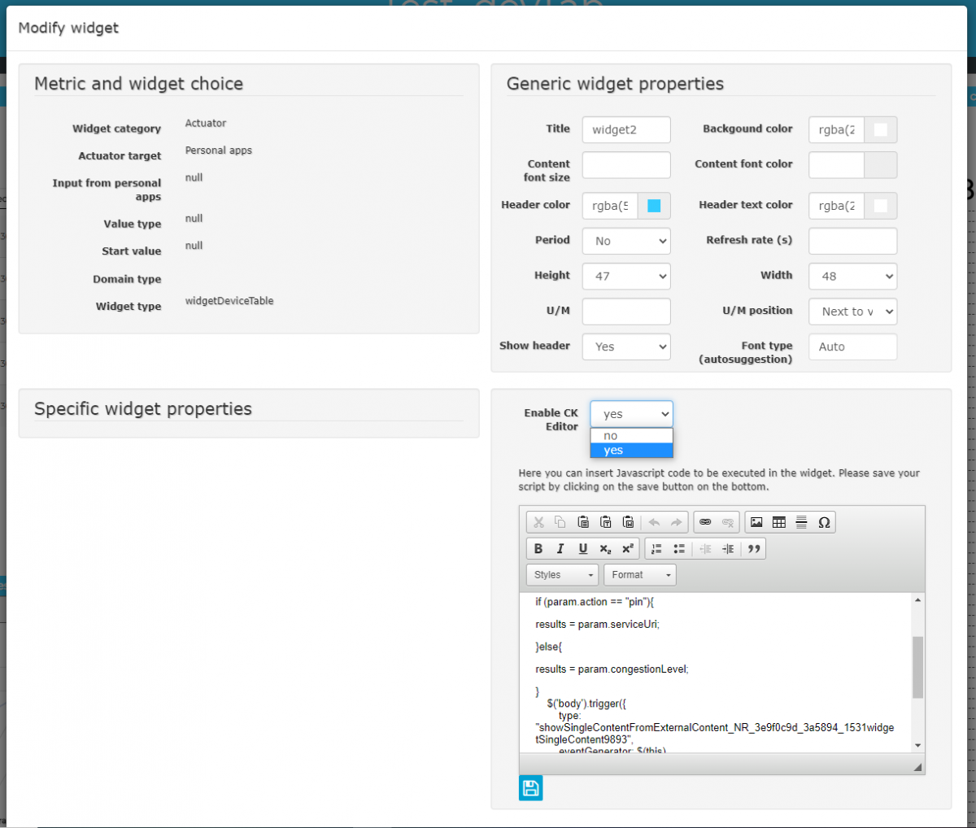Insert a numbered list in the editor

point(656,549)
